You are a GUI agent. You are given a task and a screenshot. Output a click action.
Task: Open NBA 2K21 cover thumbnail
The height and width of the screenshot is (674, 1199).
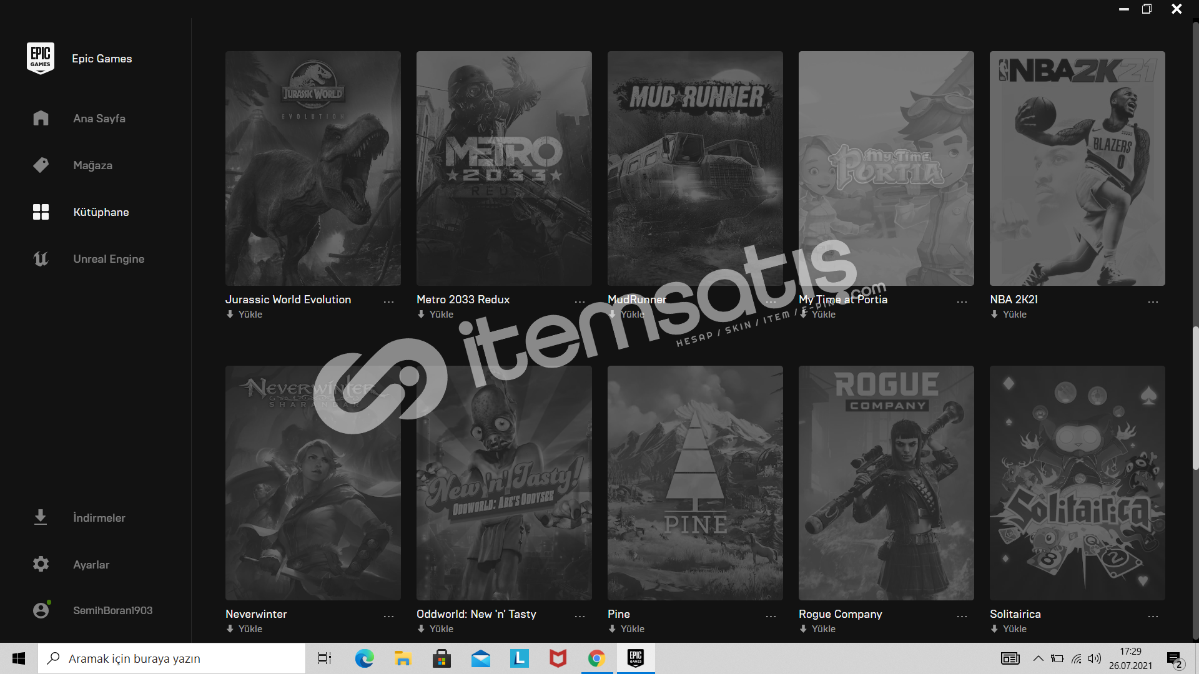(x=1077, y=168)
